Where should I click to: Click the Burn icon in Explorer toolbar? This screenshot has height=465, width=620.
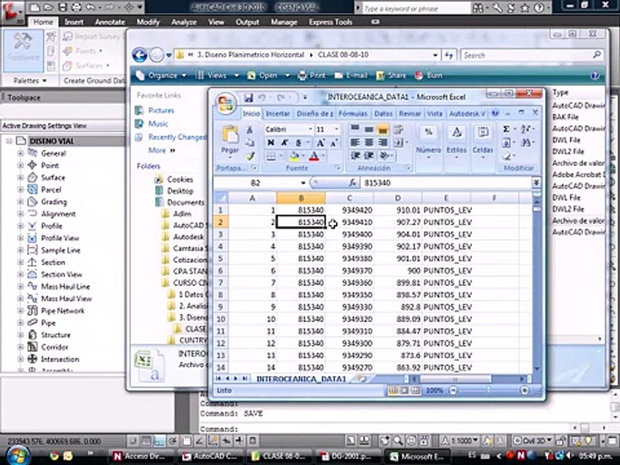tap(419, 76)
